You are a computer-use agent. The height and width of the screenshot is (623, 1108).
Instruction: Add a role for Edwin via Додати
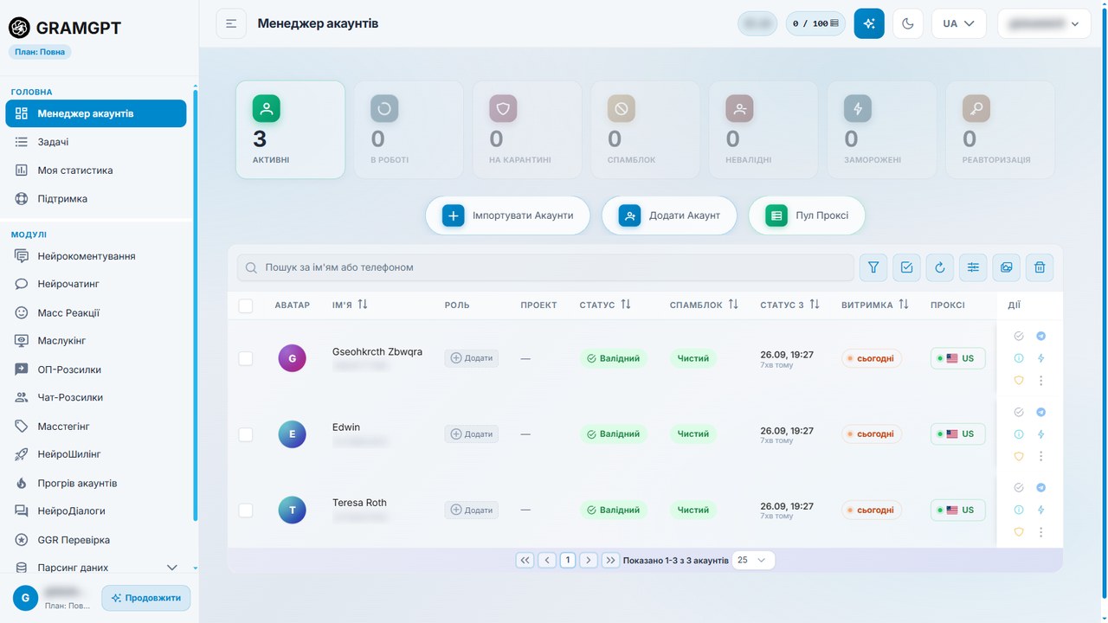click(x=472, y=434)
